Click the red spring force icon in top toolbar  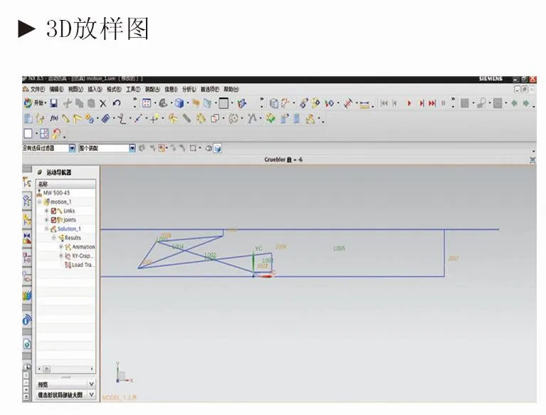click(x=348, y=103)
